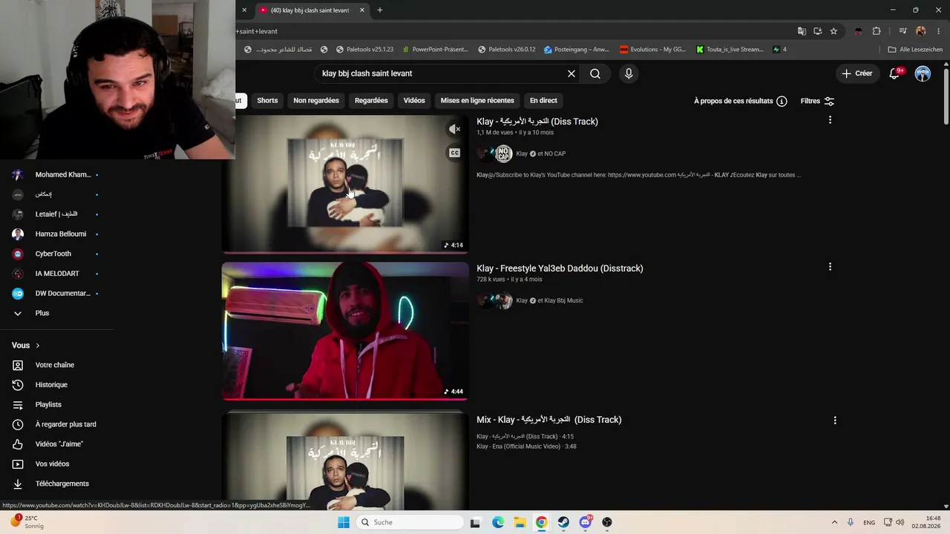
Task: Open the Freestyle Yal3eb Daddou video thumbnail
Action: pyautogui.click(x=345, y=331)
